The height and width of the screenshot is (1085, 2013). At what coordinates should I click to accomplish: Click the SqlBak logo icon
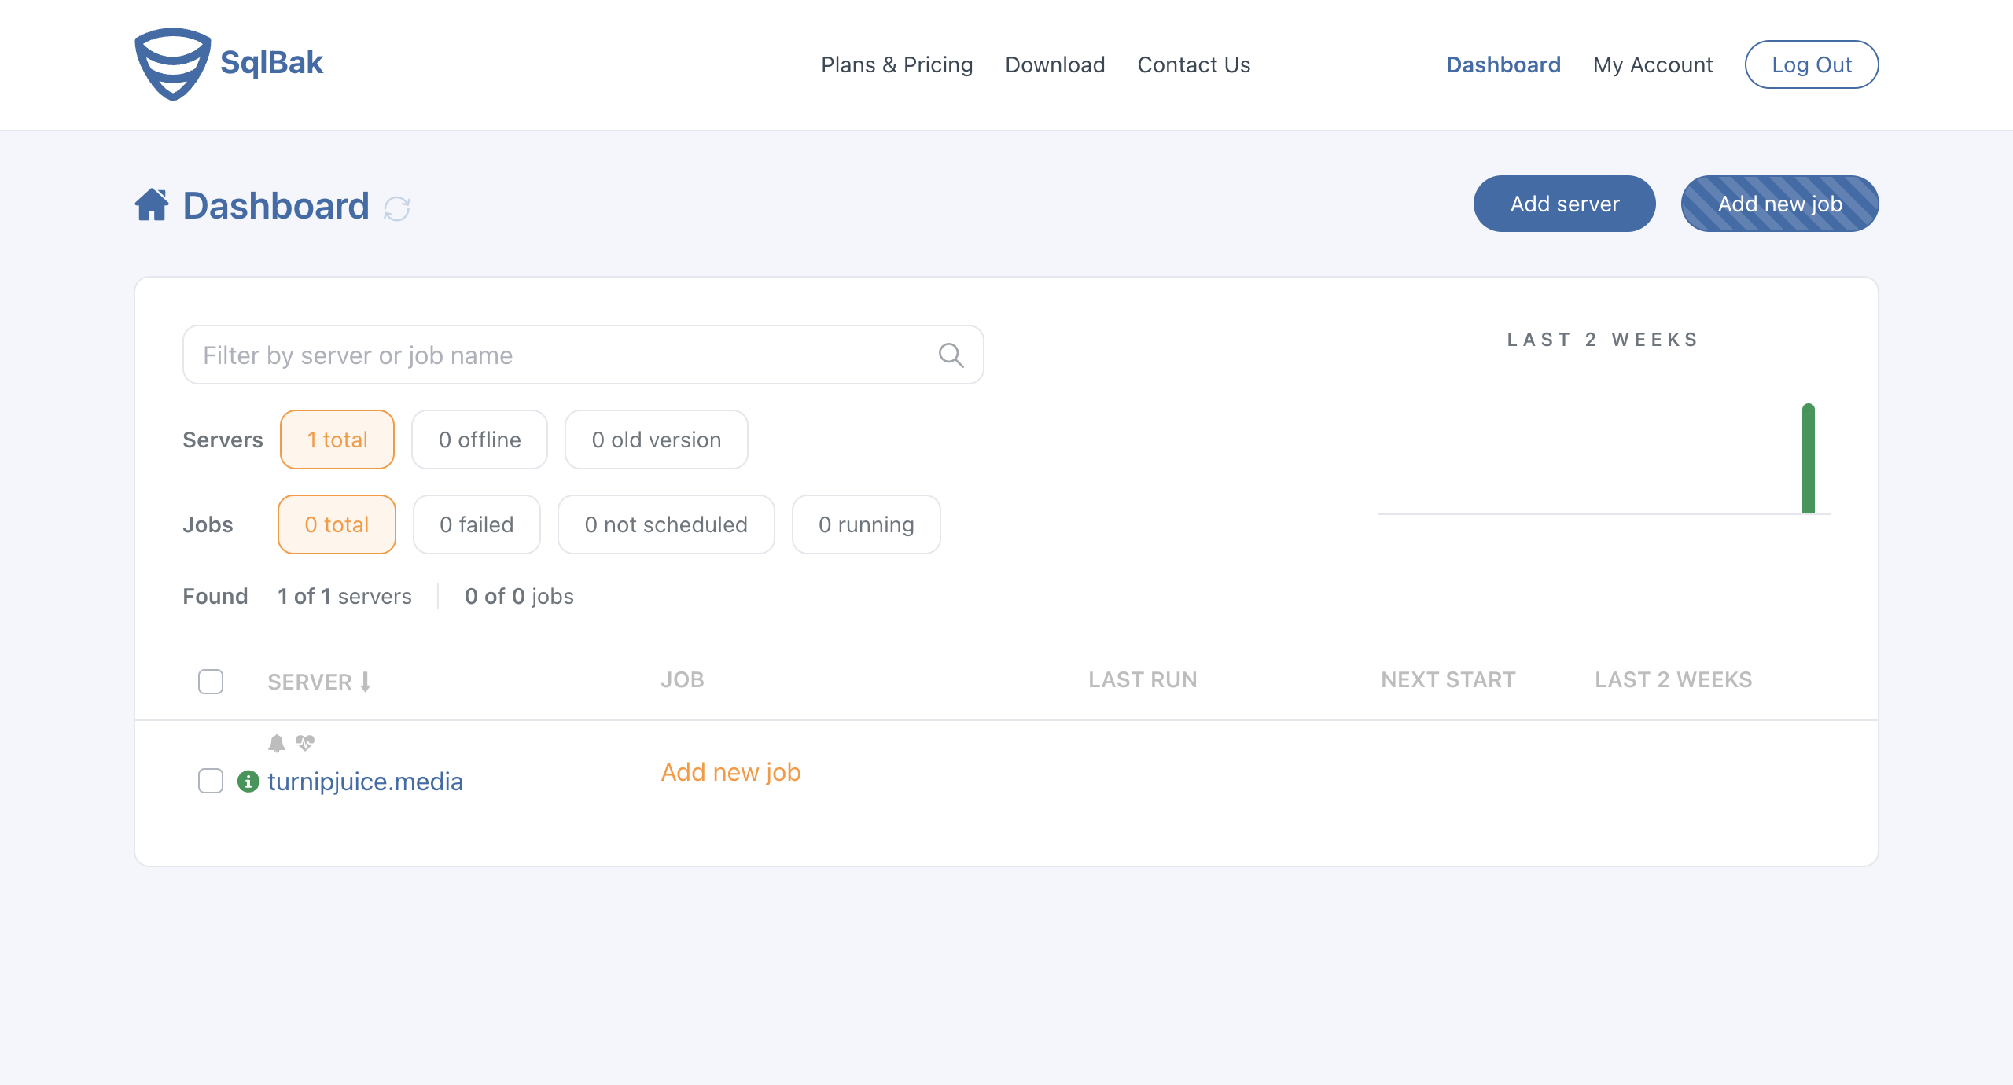(x=170, y=63)
